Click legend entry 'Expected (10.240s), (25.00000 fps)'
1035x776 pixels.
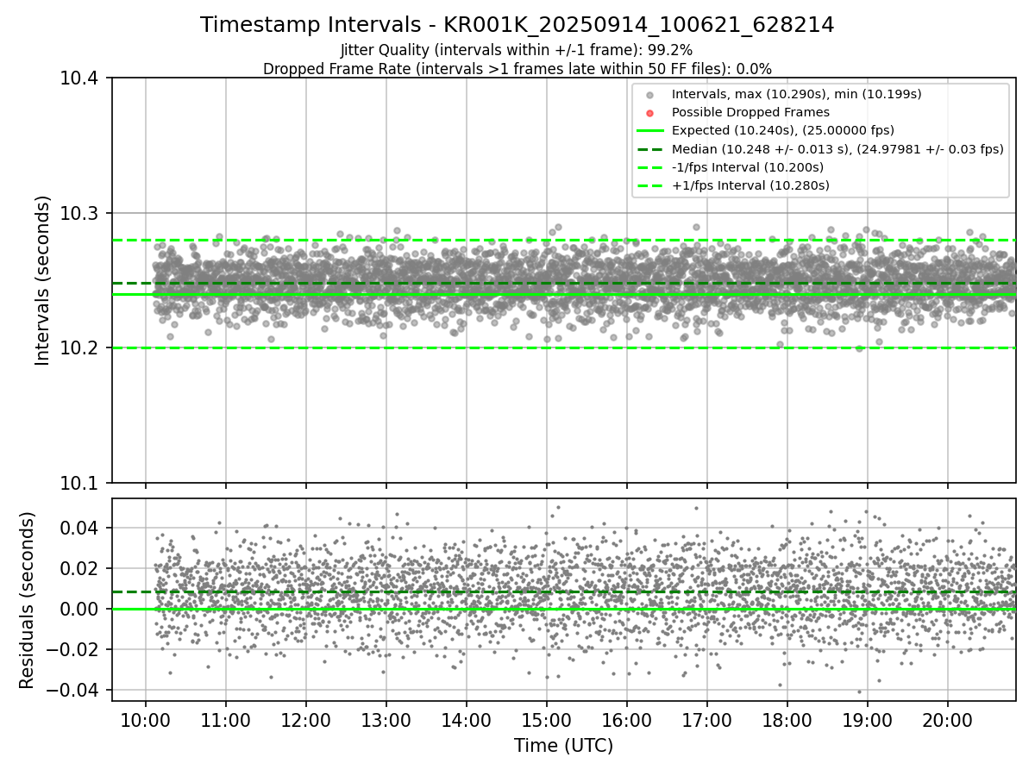(783, 130)
